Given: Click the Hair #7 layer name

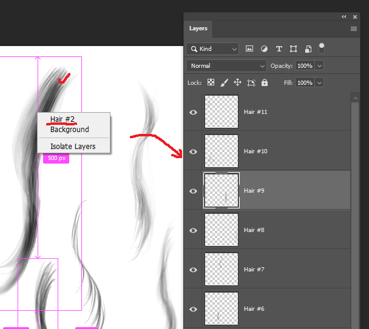Looking at the screenshot, I should pyautogui.click(x=254, y=269).
